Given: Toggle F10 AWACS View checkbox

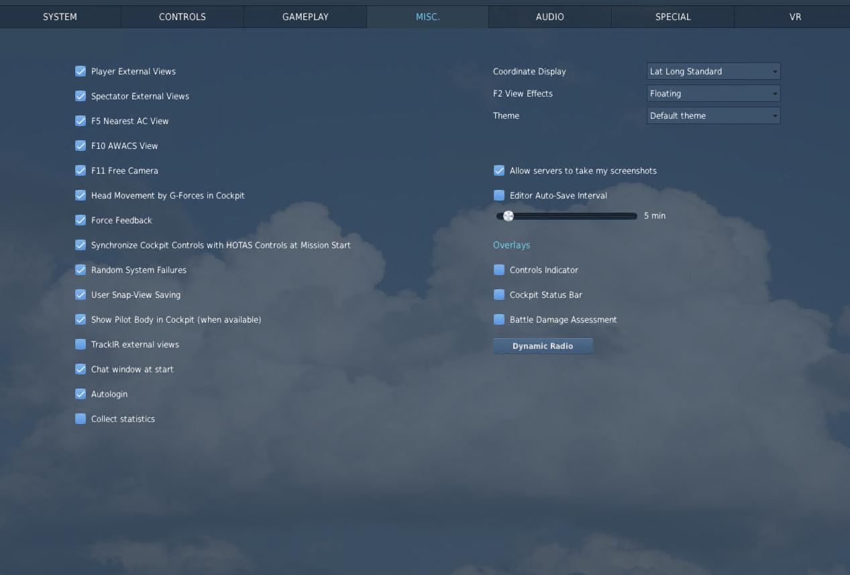Looking at the screenshot, I should click(81, 146).
